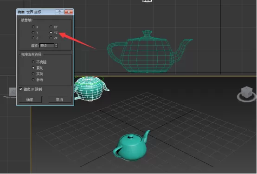Cancel mirror dialog with 取消 button
The width and height of the screenshot is (257, 174).
pos(59,100)
